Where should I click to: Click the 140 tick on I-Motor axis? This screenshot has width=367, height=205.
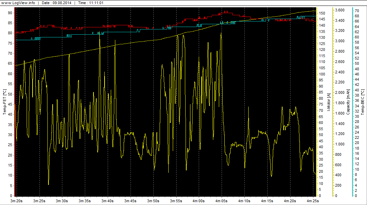(x=322, y=25)
